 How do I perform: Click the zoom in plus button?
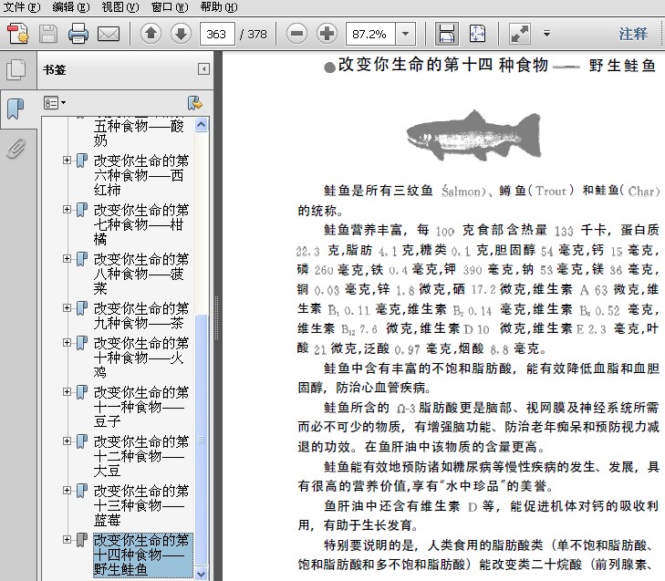[x=327, y=35]
